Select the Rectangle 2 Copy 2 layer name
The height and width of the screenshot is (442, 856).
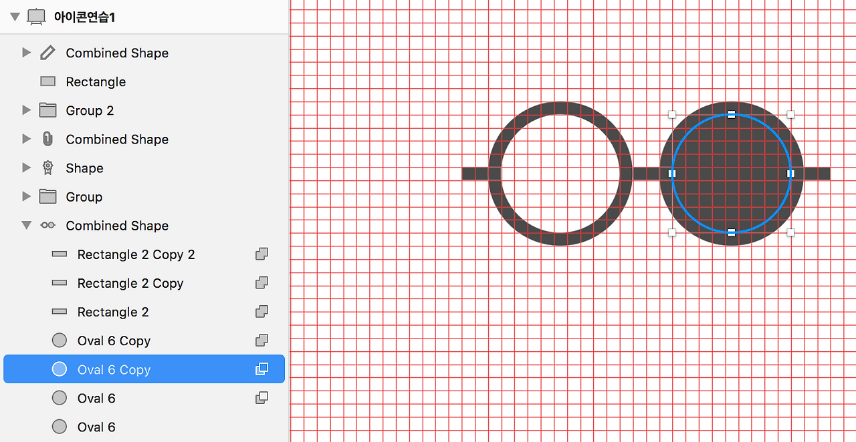pos(136,254)
